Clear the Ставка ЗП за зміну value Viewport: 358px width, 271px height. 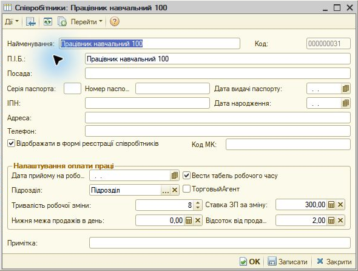click(x=340, y=204)
